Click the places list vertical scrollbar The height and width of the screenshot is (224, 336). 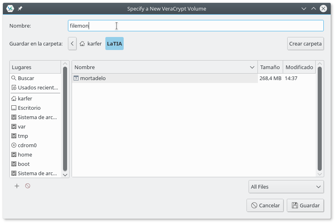65,119
